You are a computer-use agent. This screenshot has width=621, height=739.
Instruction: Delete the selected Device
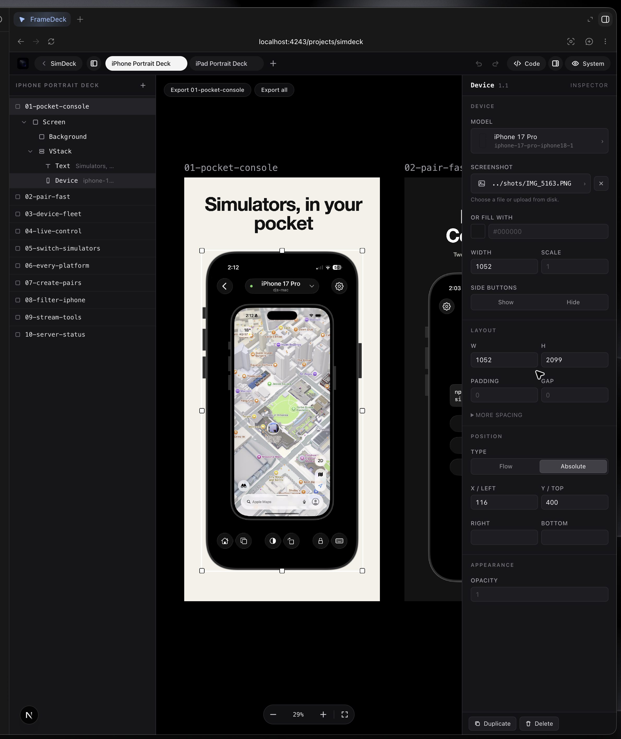pyautogui.click(x=539, y=724)
